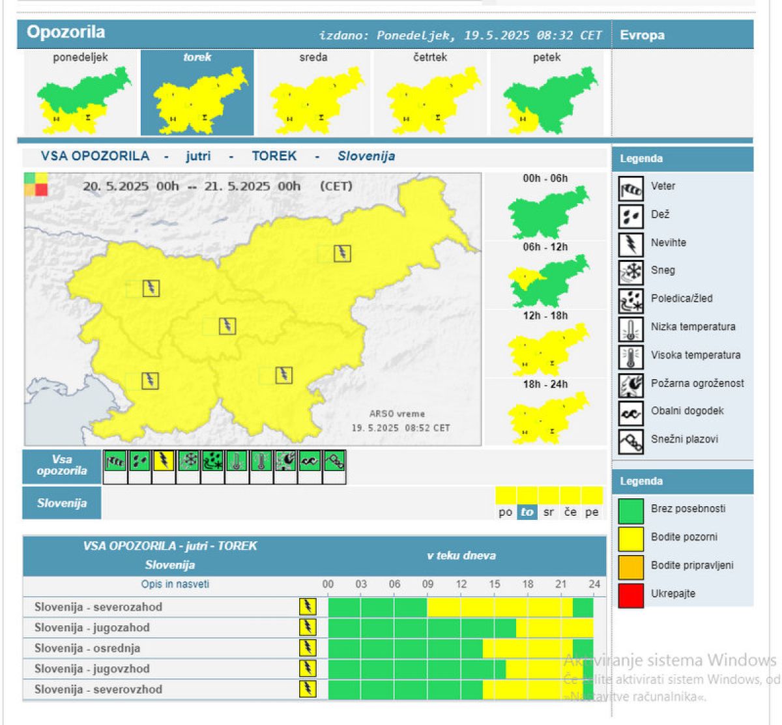Select the 'če' short day tab
The image size is (782, 725).
pyautogui.click(x=570, y=512)
